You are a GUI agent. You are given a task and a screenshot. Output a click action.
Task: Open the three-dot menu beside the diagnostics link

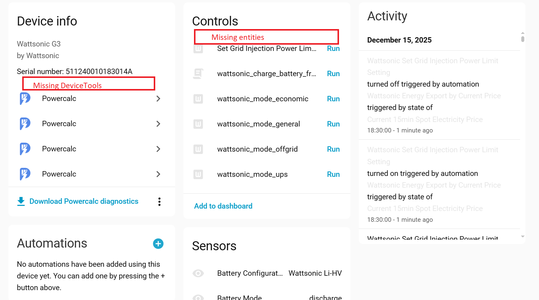[159, 202]
